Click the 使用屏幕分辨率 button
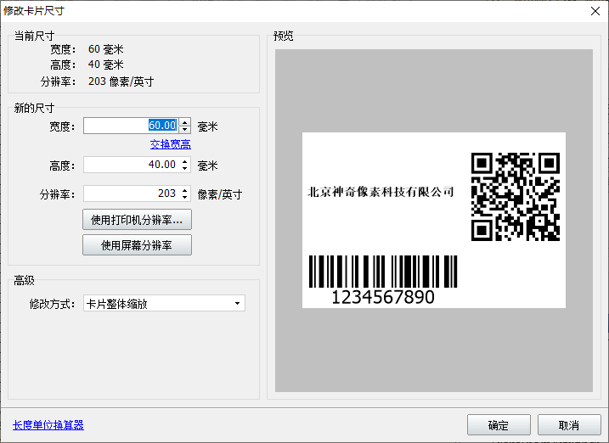 [137, 244]
